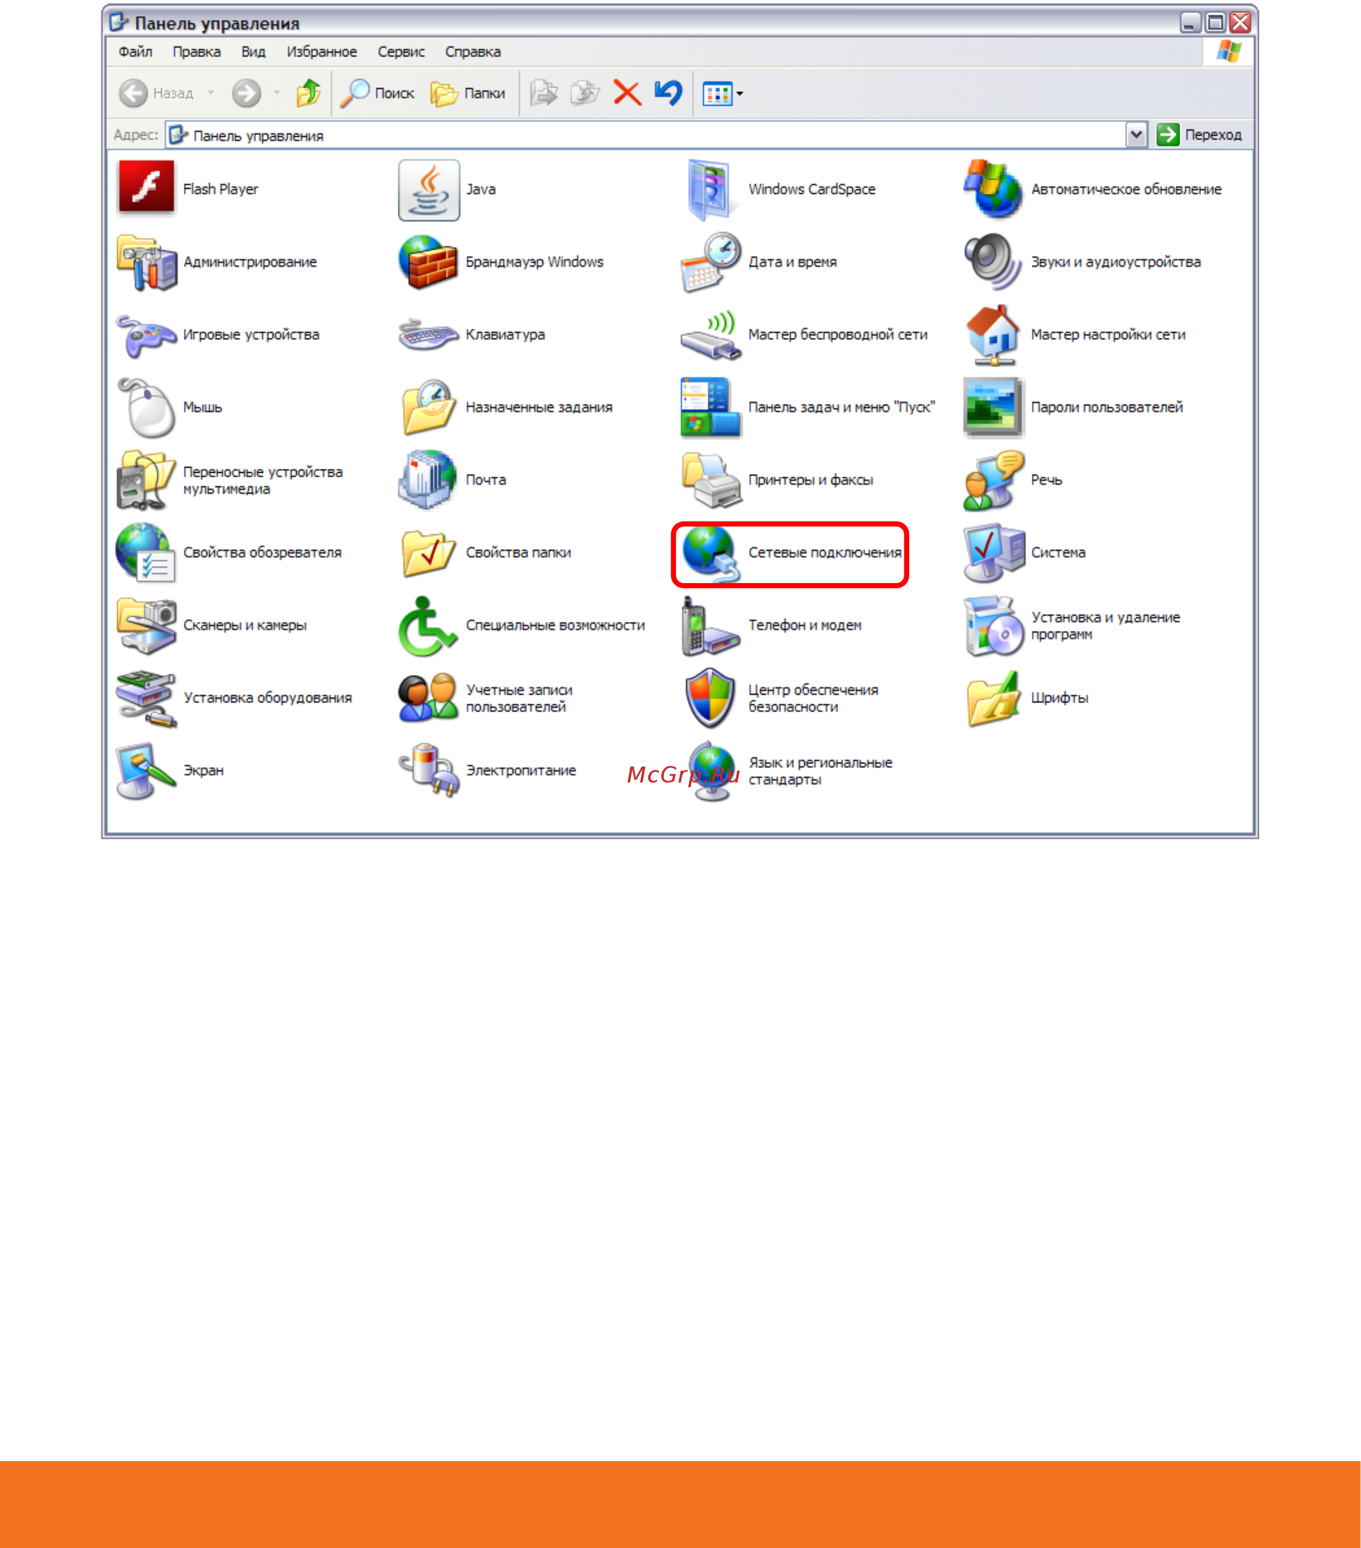Open the Шрифты fonts folder icon
The image size is (1361, 1548).
click(x=993, y=699)
